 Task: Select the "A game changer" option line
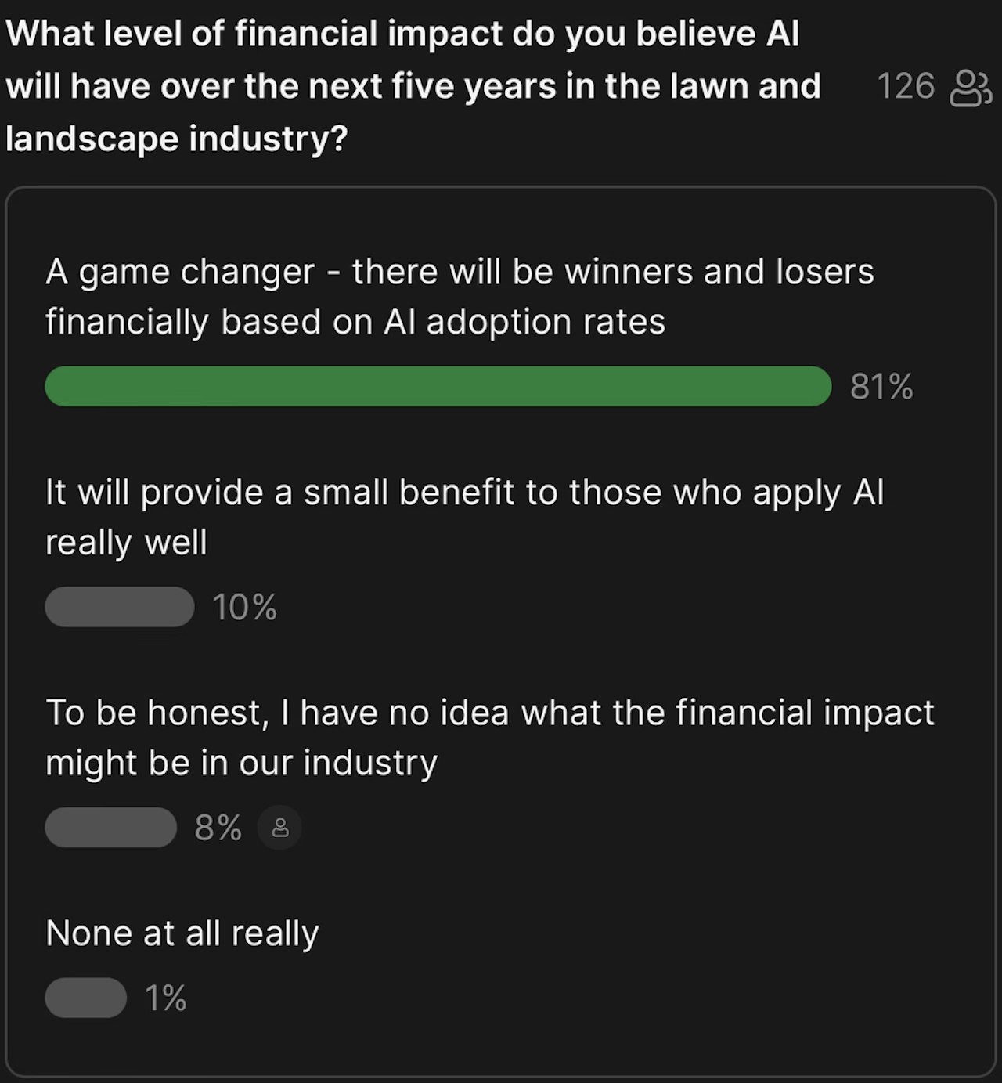coord(460,273)
